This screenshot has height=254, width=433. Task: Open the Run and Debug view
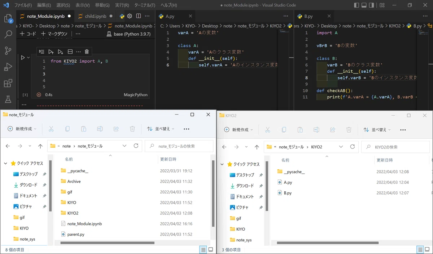click(x=8, y=67)
